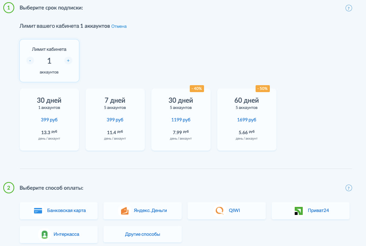Click the green Интеркасса icon
Viewport: 366px width, 246px height.
click(x=45, y=234)
